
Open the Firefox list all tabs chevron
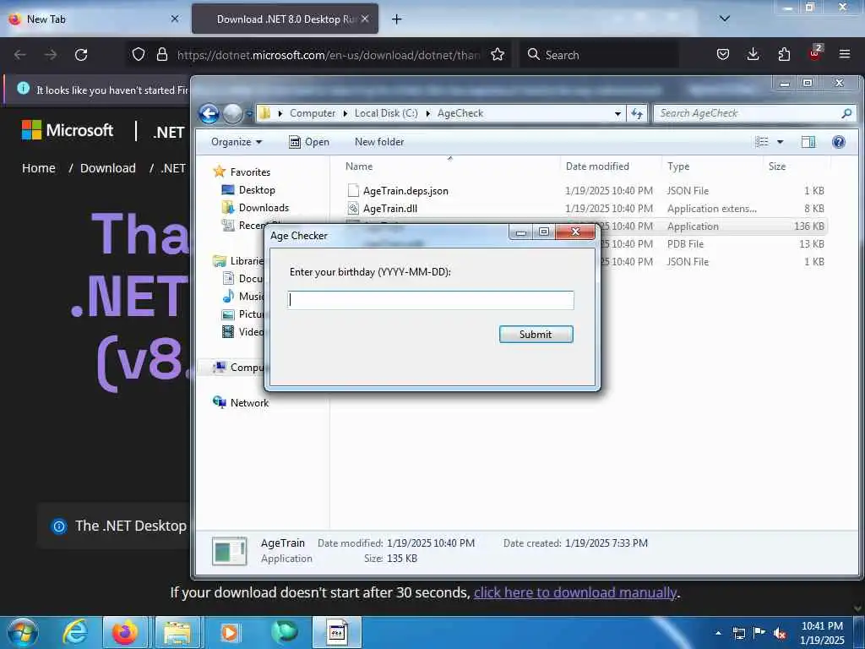pyautogui.click(x=724, y=19)
